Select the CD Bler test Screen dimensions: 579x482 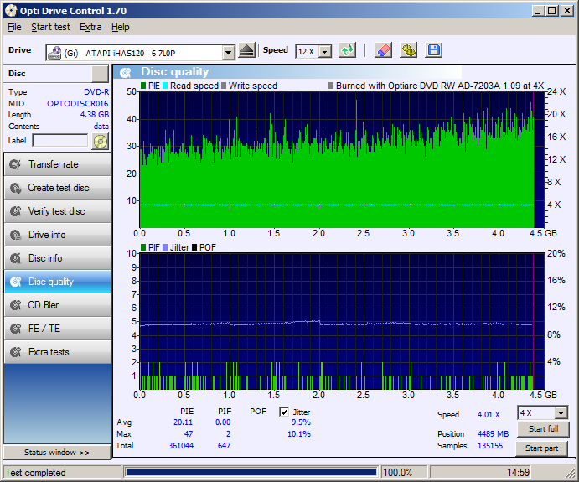click(x=58, y=305)
